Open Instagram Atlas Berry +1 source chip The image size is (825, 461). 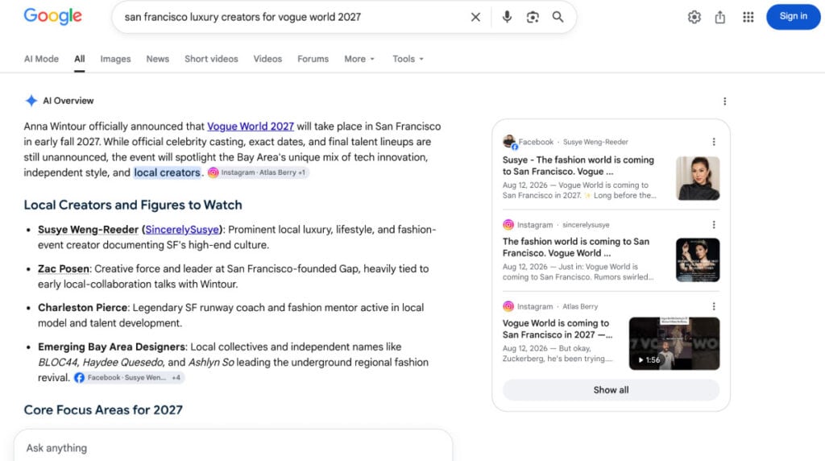pos(257,172)
